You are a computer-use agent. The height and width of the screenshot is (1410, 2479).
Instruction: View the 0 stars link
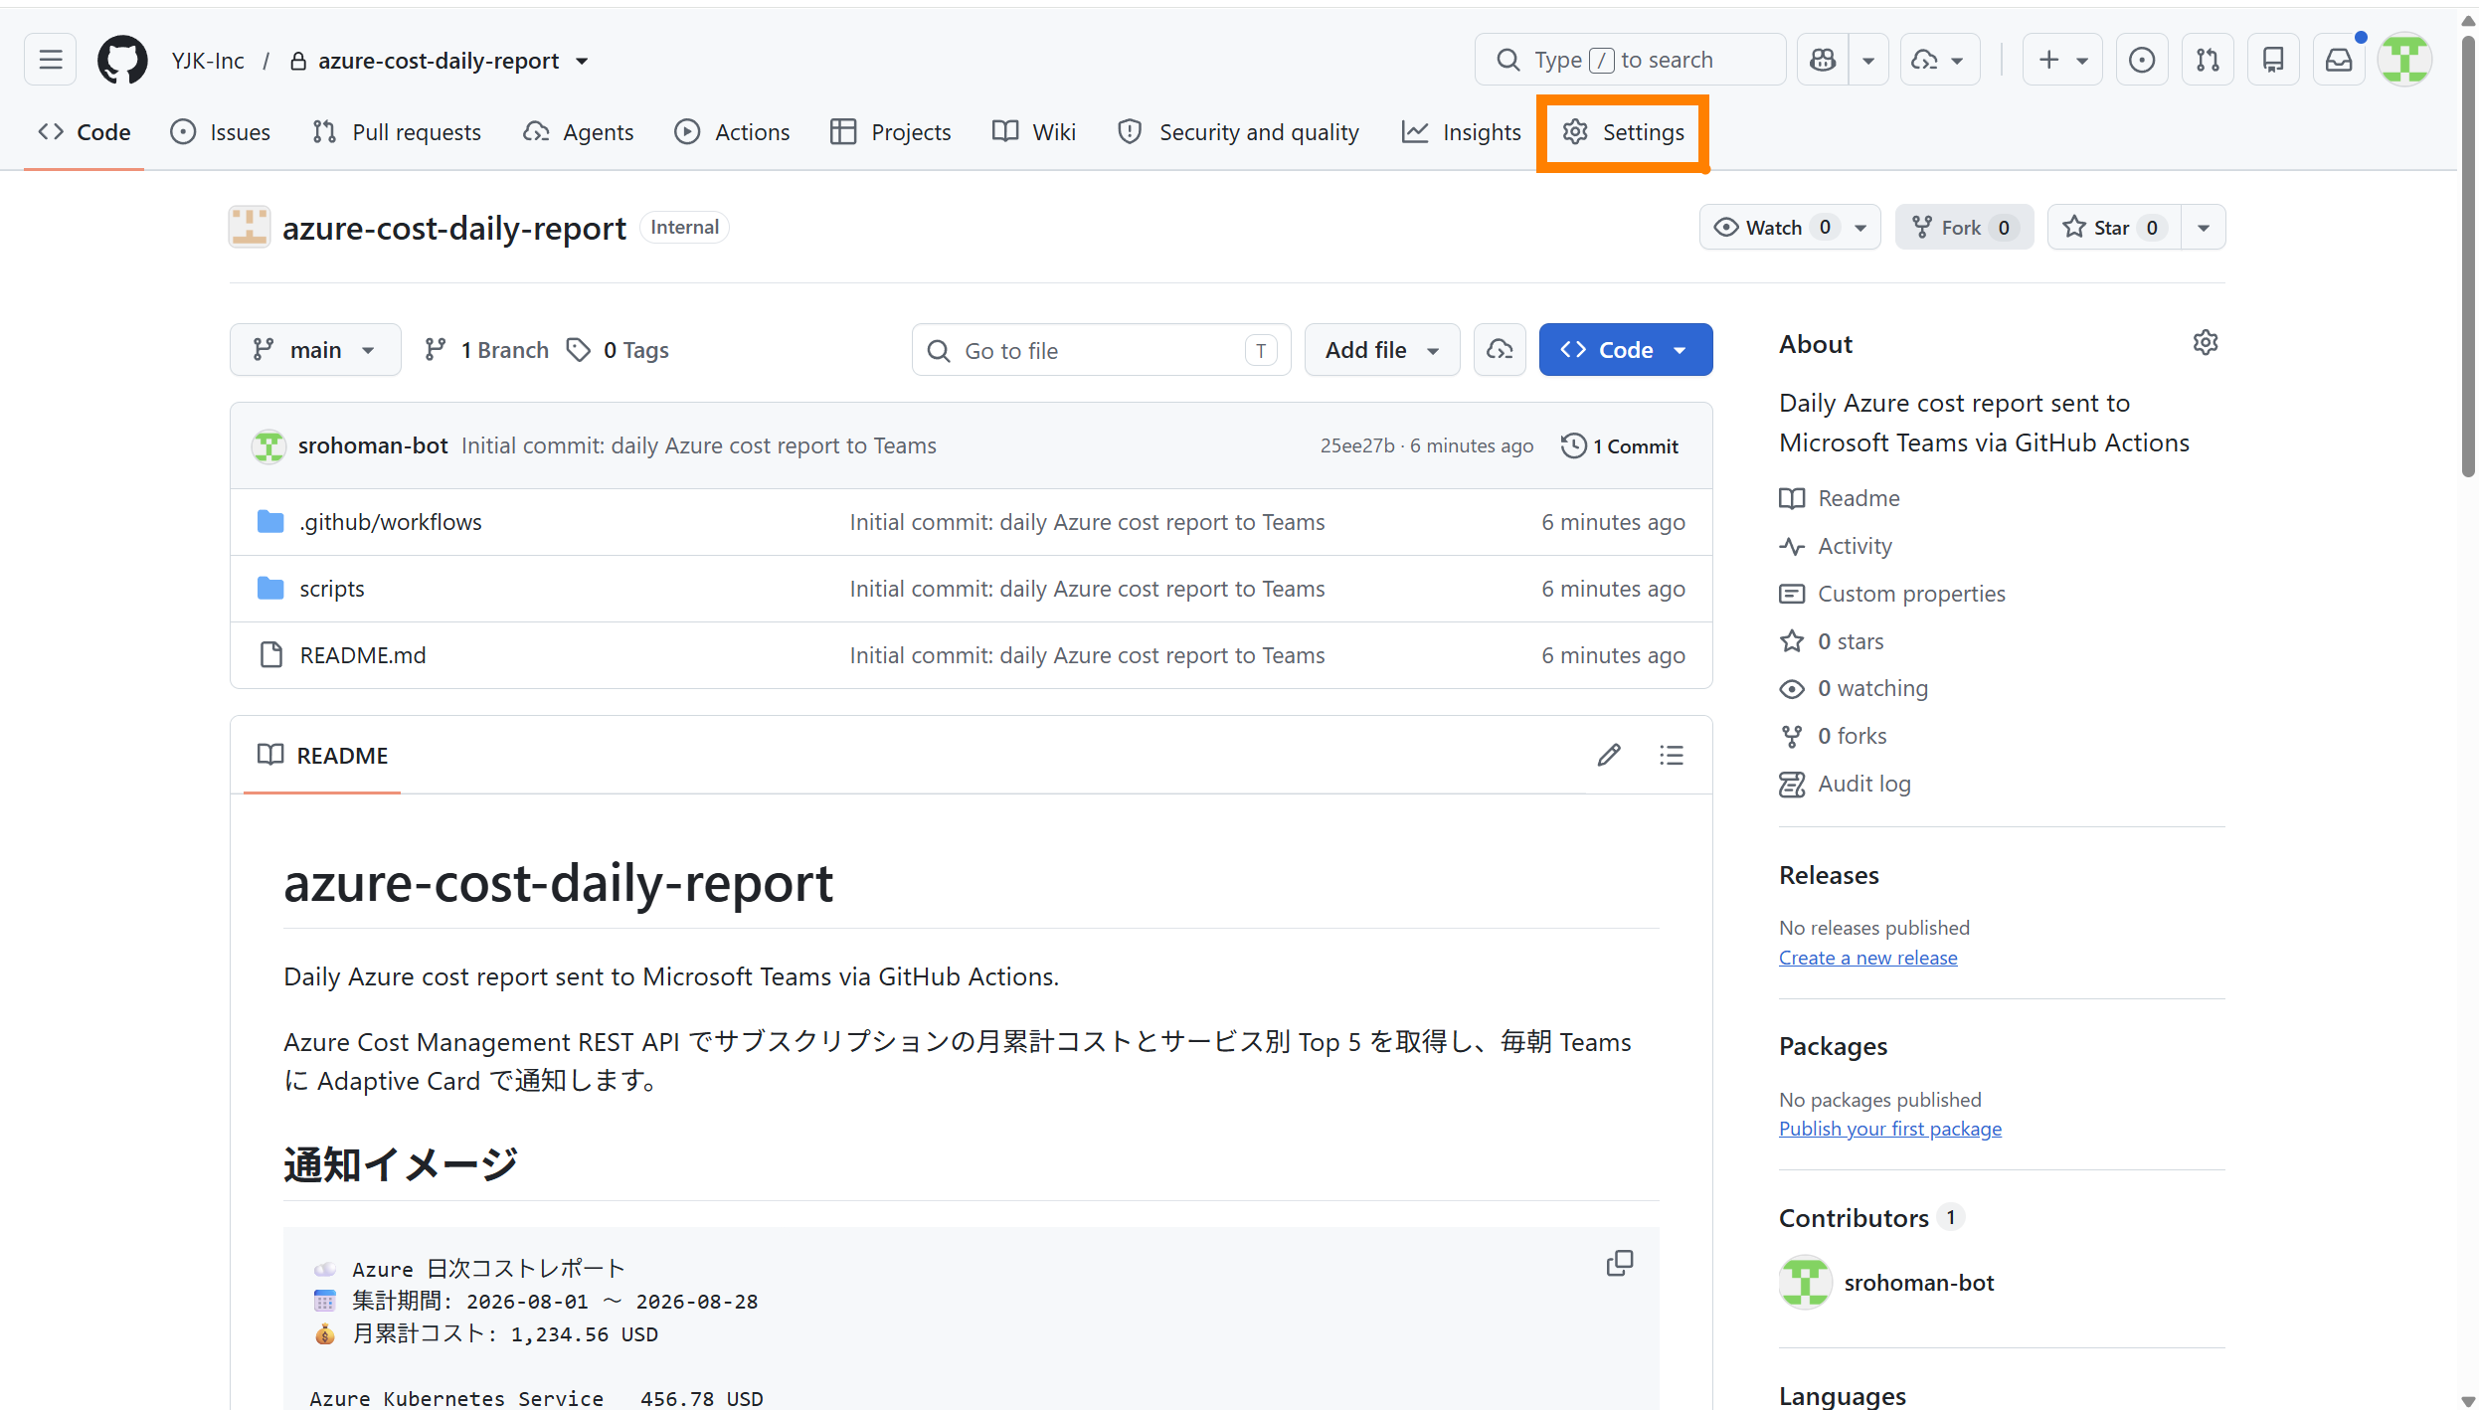[1832, 641]
